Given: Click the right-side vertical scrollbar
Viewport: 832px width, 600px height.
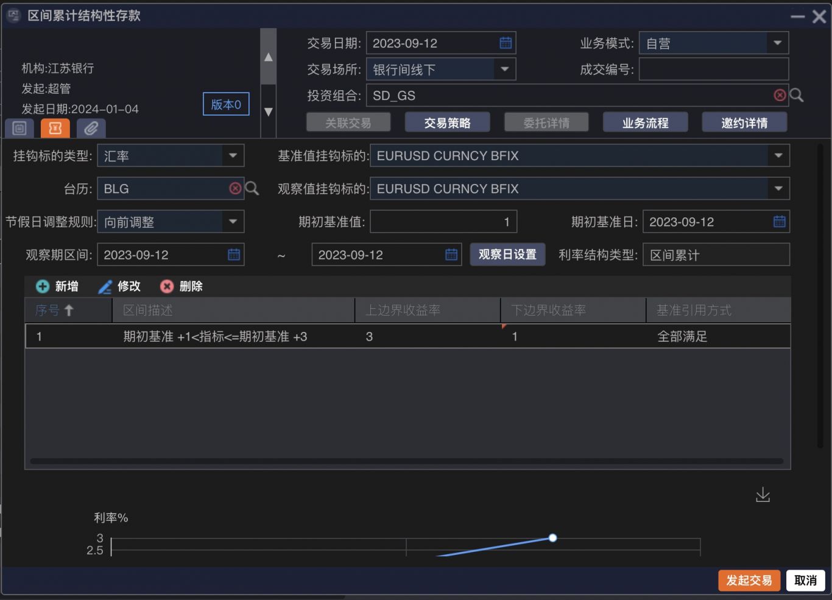Looking at the screenshot, I should pos(820,296).
